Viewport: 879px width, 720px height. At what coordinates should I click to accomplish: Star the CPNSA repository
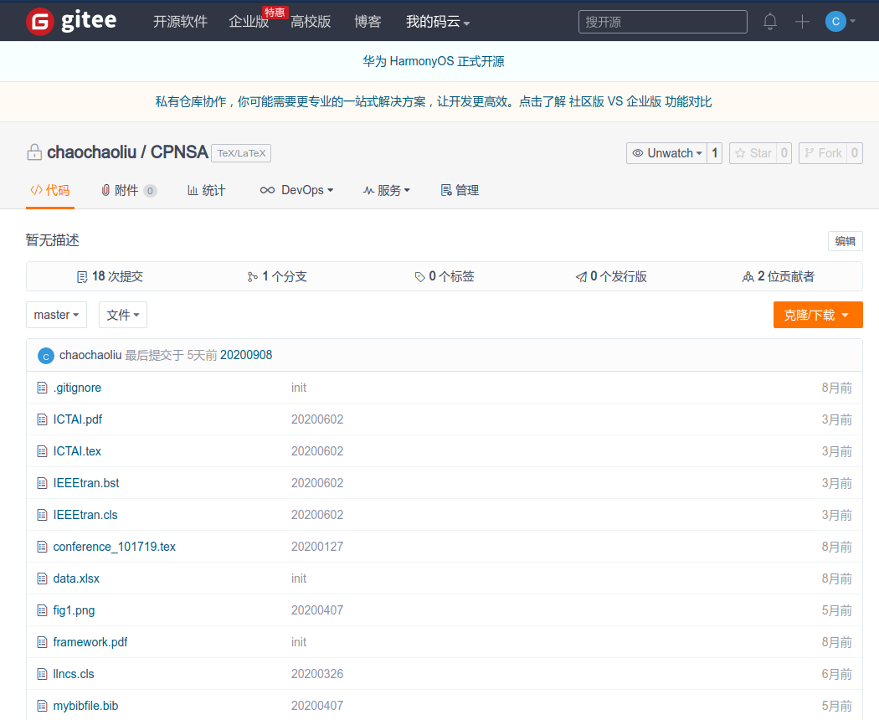click(x=753, y=153)
